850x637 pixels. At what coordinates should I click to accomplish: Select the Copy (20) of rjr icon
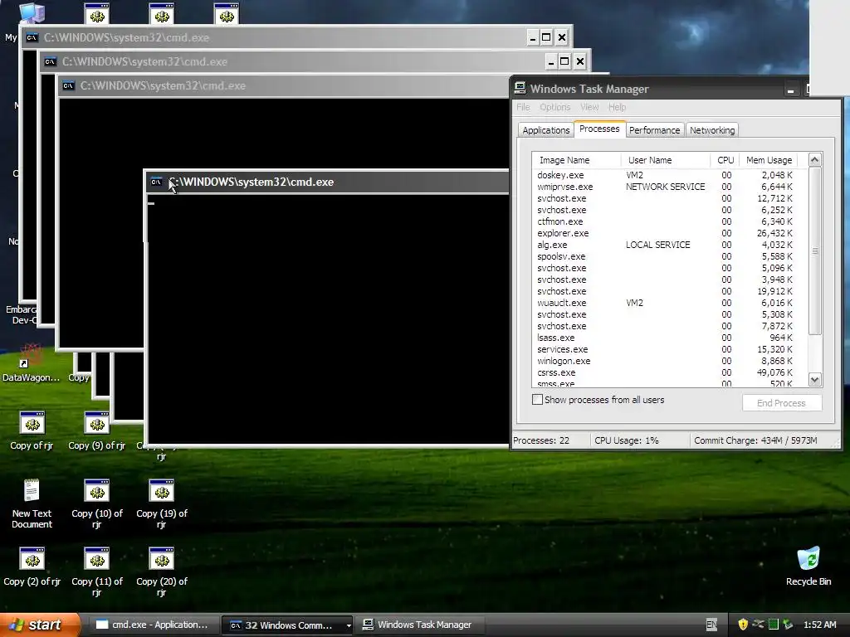click(162, 572)
